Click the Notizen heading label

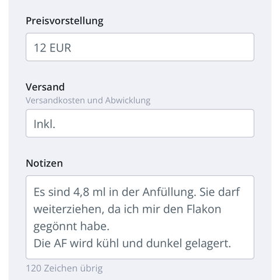[x=44, y=163]
